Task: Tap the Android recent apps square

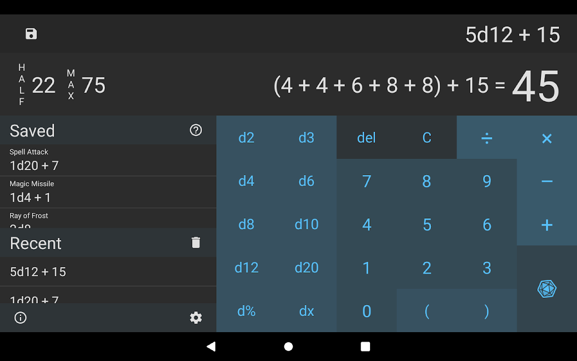Action: click(366, 347)
